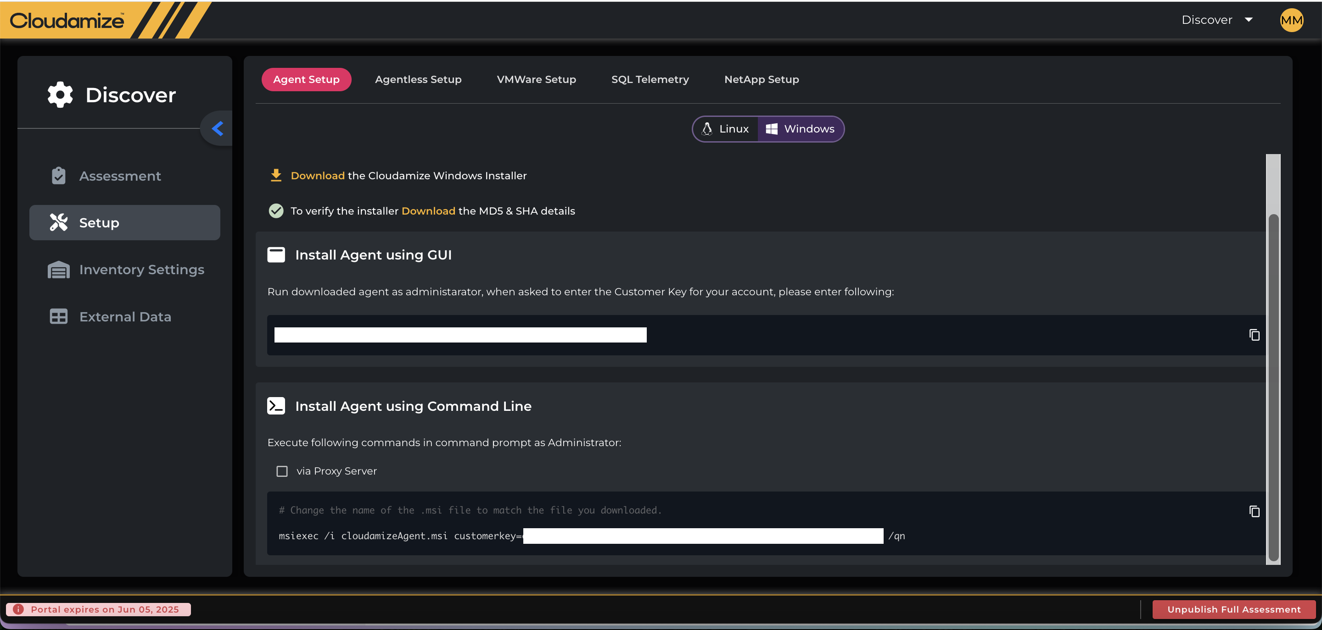1322x630 pixels.
Task: Select Windows in the OS toggle
Action: 800,129
